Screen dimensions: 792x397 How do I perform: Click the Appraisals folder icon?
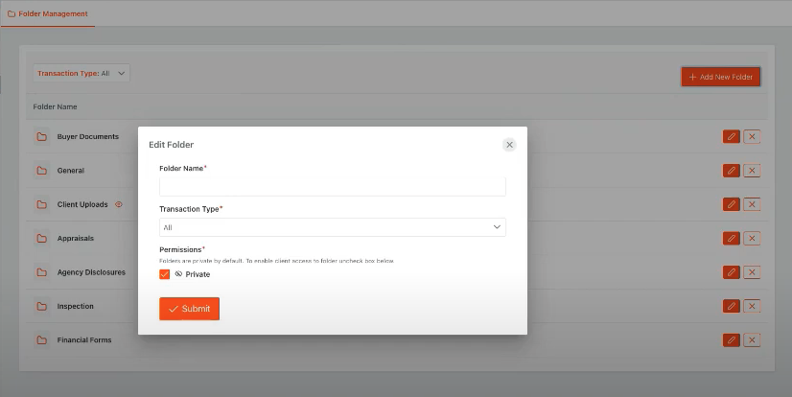coord(42,239)
